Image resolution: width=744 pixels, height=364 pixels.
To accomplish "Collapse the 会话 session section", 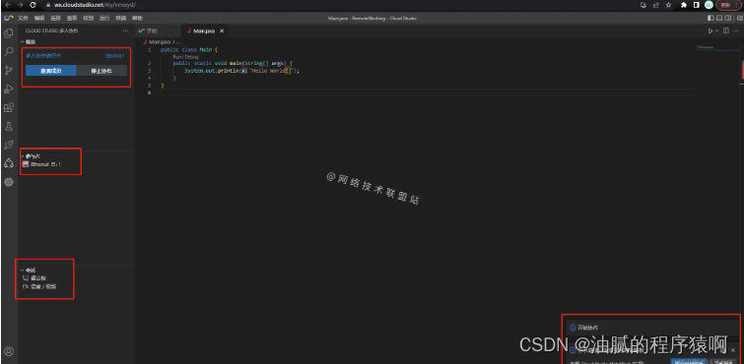I will (x=28, y=270).
